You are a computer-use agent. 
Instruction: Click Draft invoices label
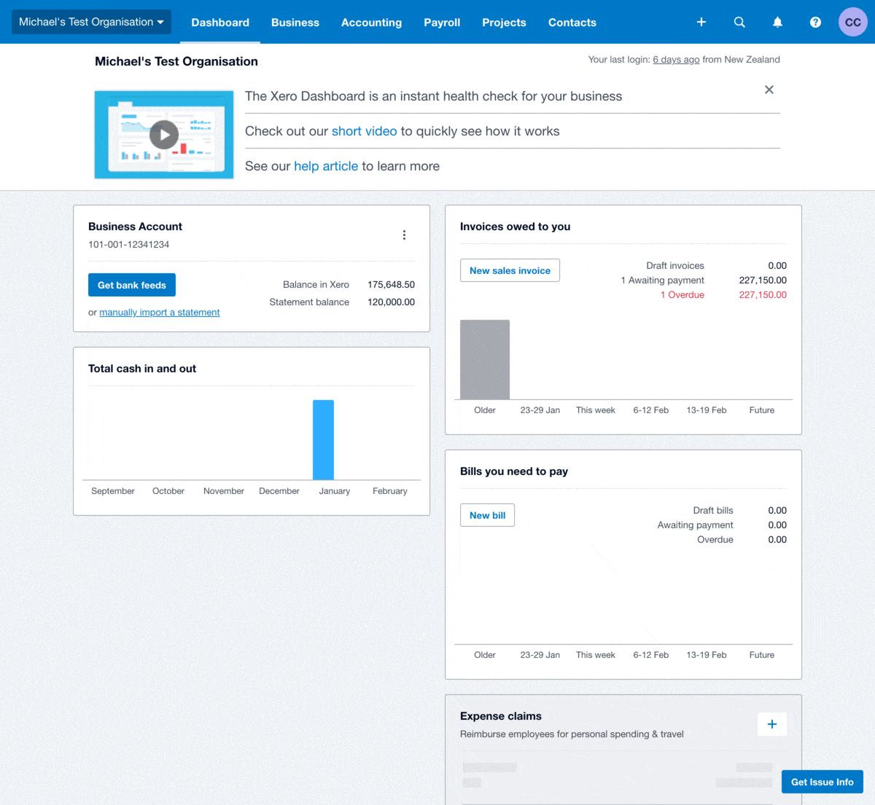click(675, 266)
